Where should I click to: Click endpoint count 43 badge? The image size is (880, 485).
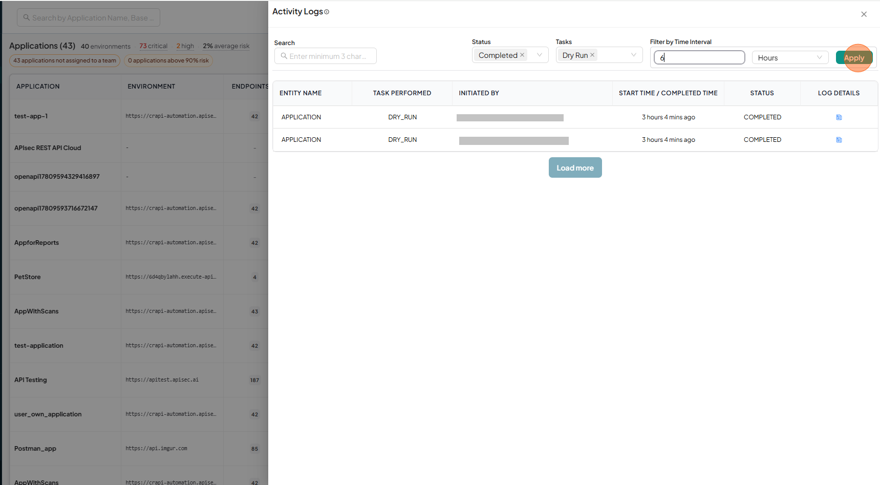pyautogui.click(x=254, y=311)
